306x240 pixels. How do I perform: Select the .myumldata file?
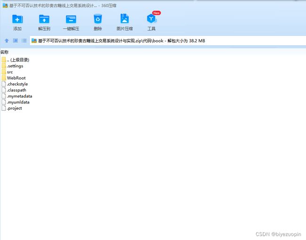(16, 102)
